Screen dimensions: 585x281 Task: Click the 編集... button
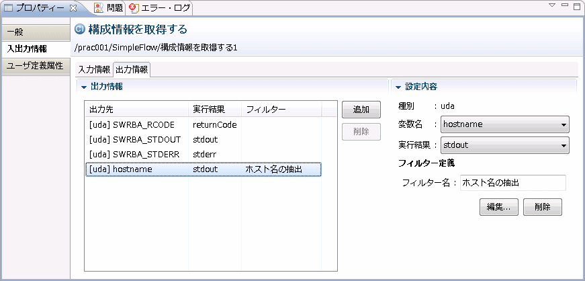[x=499, y=207]
